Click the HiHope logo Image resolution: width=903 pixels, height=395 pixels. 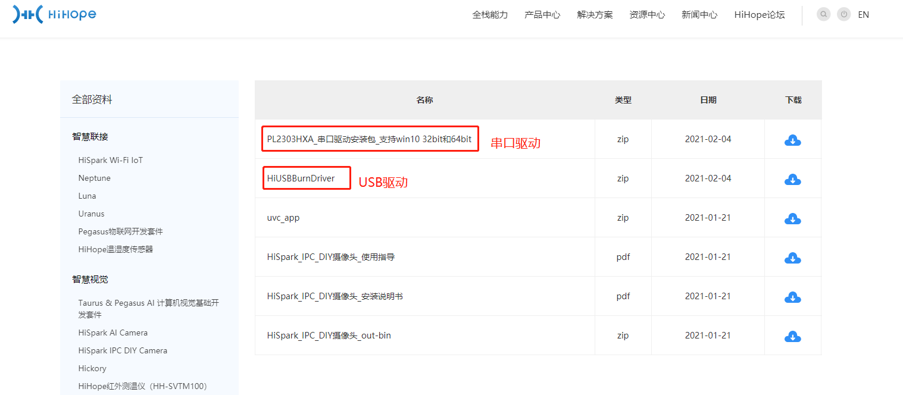click(54, 14)
